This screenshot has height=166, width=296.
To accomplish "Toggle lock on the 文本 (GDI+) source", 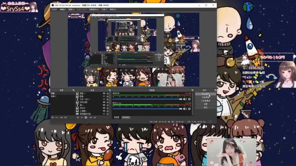I will pos(108,99).
